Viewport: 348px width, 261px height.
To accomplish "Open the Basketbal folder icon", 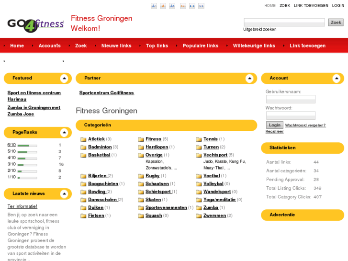I will click(83, 155).
